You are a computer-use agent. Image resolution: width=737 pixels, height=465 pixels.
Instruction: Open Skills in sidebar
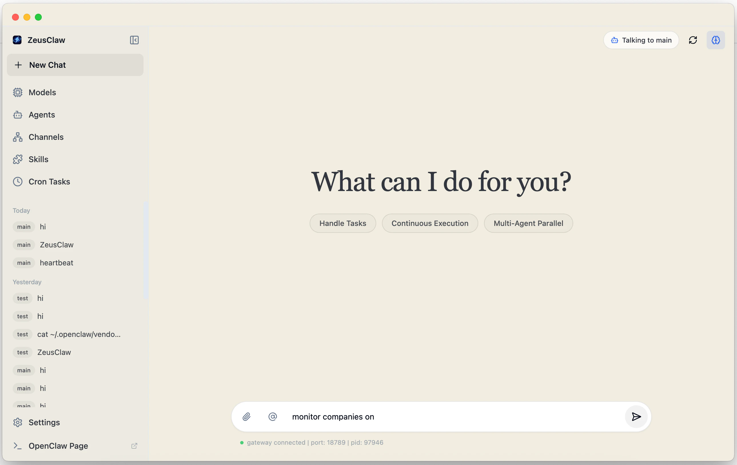pyautogui.click(x=38, y=160)
